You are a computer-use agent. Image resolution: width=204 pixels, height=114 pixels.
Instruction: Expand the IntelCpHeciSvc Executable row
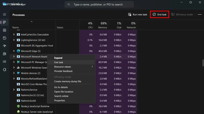click(14, 35)
